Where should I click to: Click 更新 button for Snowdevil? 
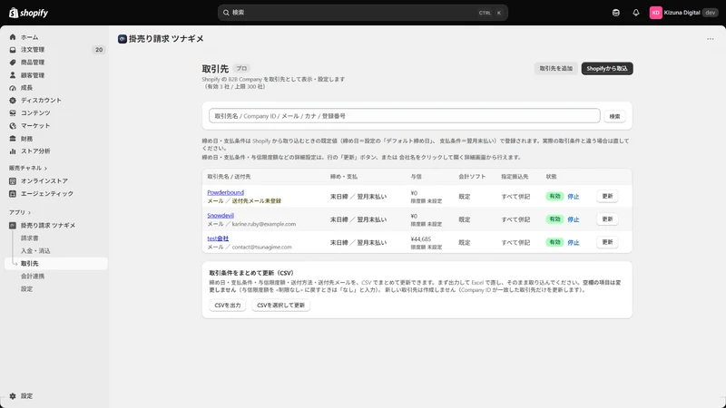(x=607, y=219)
